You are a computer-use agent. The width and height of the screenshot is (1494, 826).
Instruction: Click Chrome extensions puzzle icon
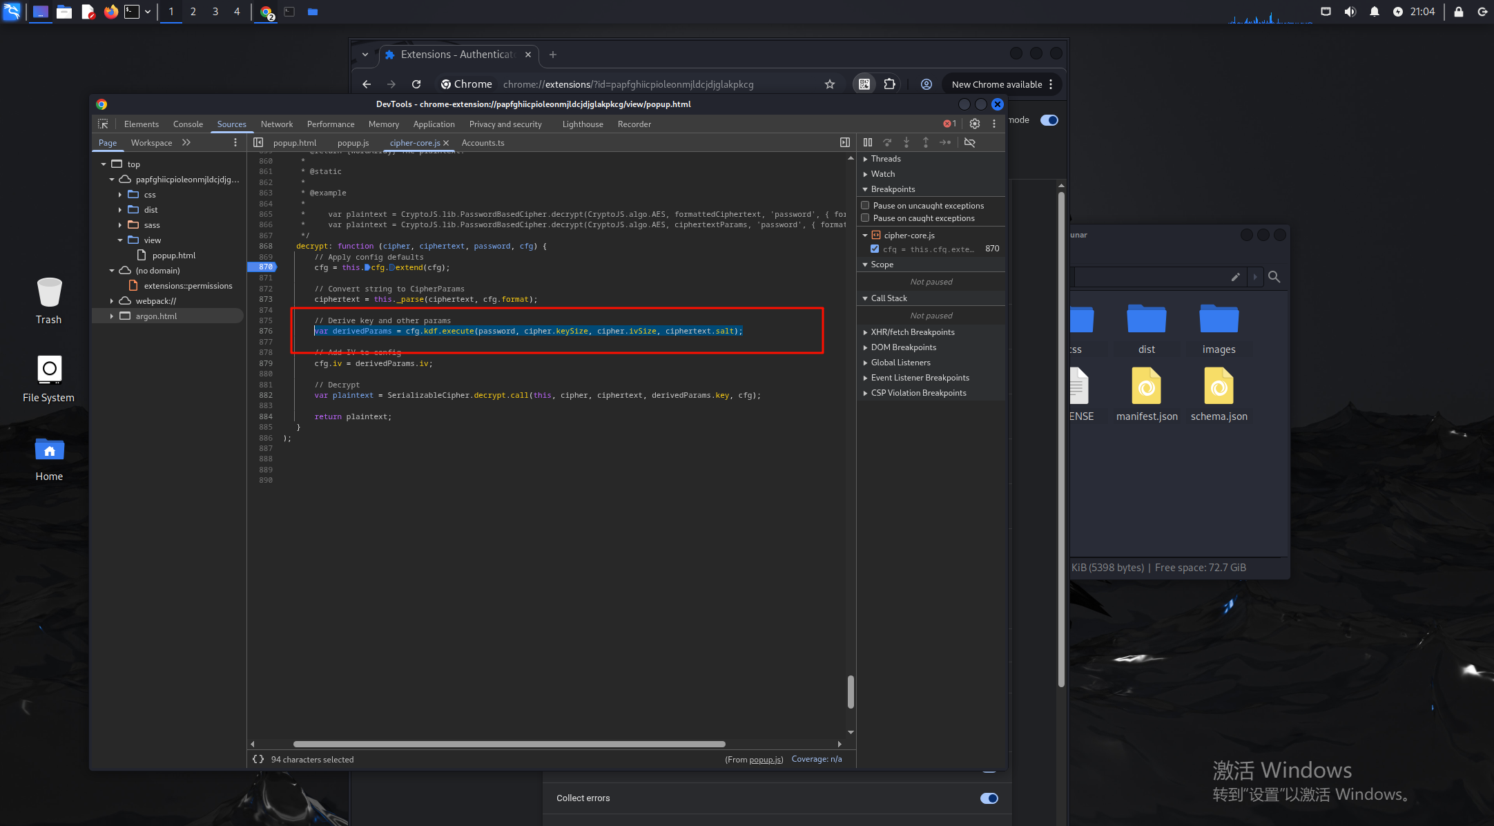coord(889,84)
